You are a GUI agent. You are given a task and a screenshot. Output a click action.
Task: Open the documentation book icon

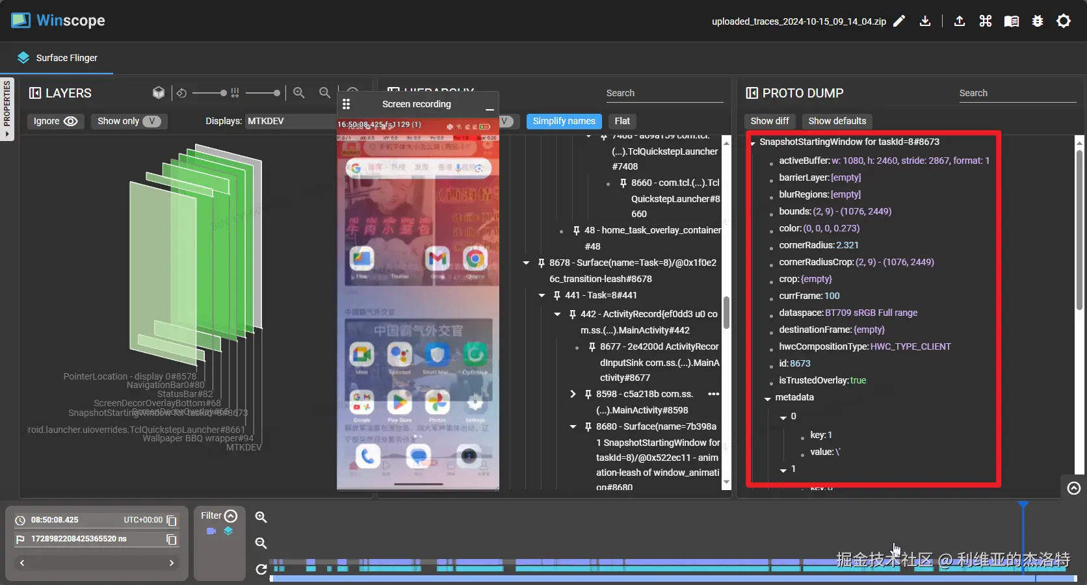coord(1012,21)
